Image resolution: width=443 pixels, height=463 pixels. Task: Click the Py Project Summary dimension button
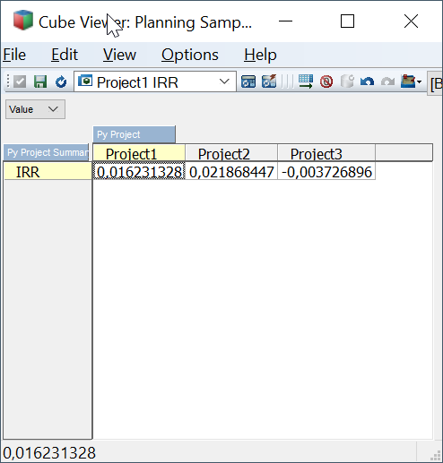tap(47, 152)
